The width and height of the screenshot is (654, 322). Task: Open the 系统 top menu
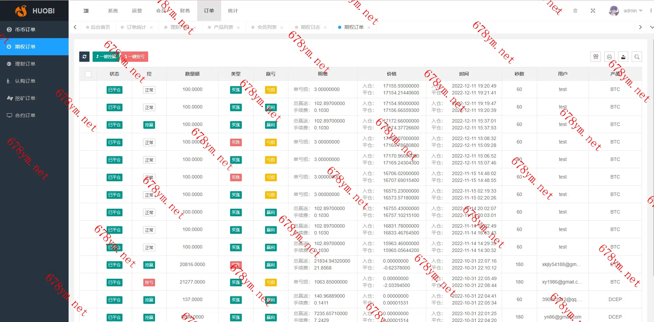click(113, 11)
